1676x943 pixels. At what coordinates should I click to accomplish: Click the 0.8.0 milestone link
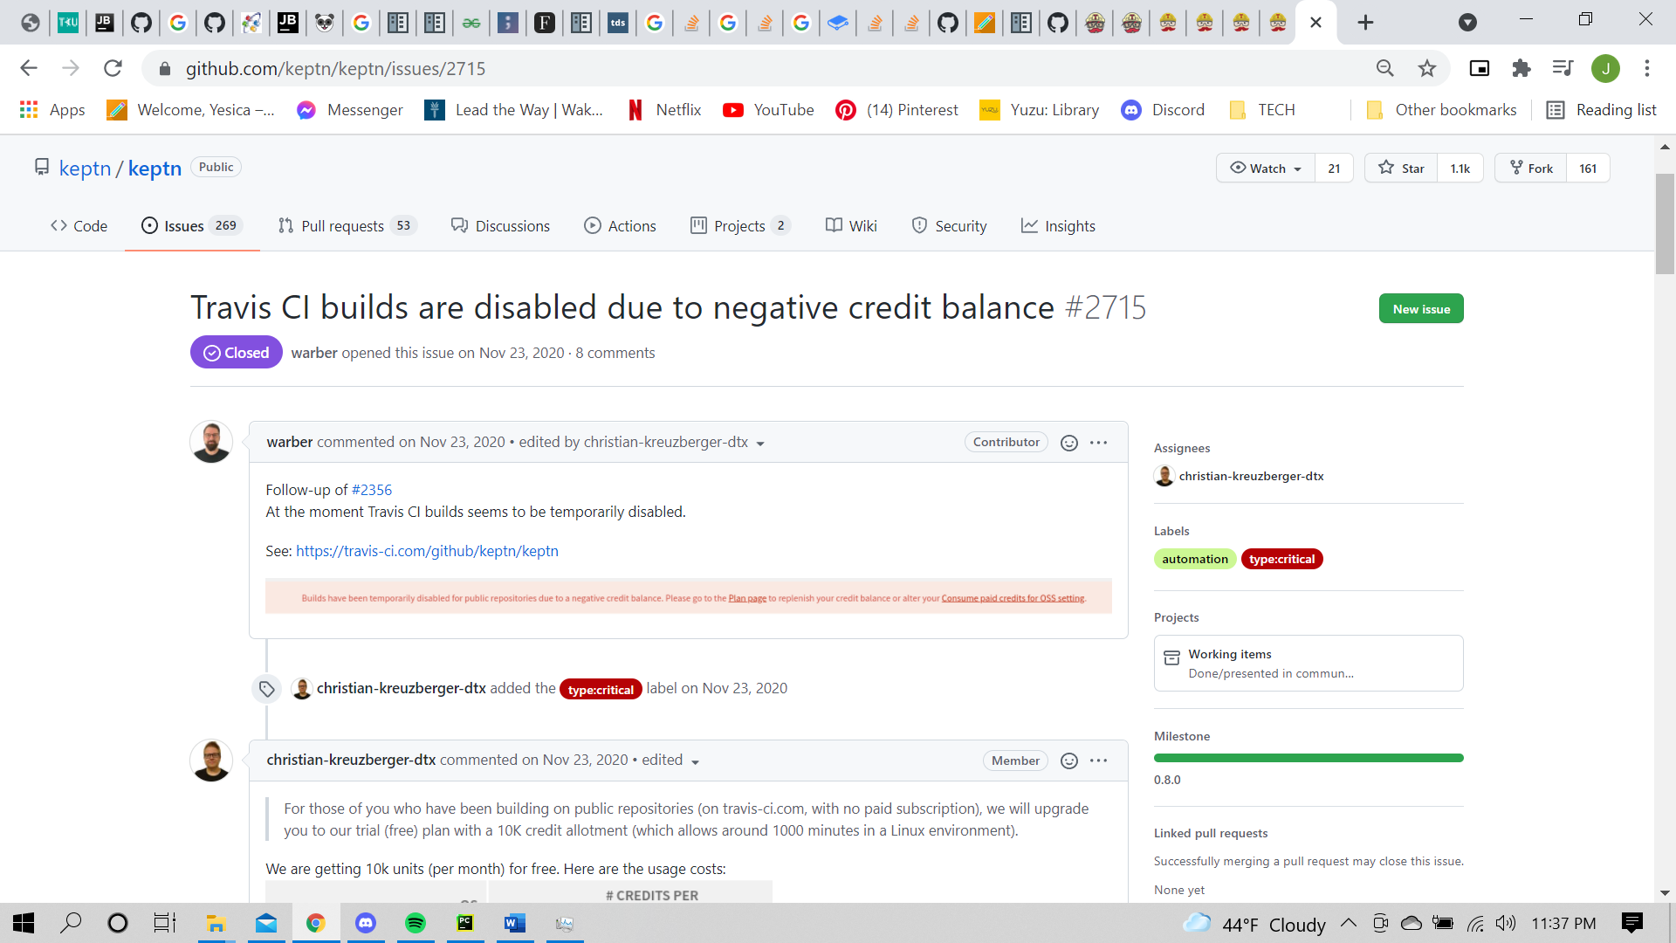[1167, 780]
